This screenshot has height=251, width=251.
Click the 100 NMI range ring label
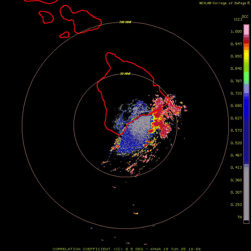[x=125, y=22]
